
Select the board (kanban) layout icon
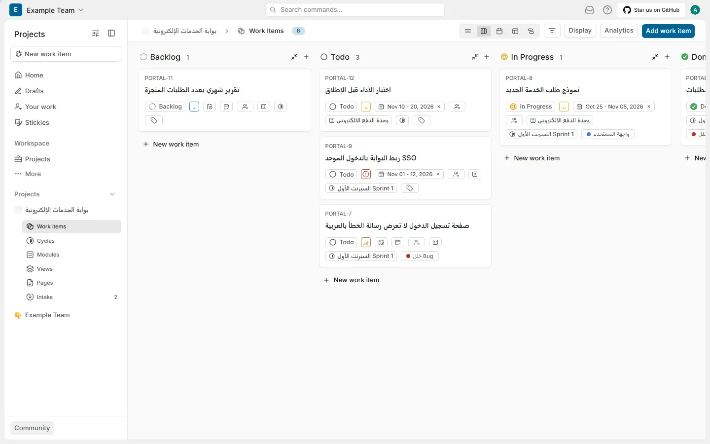click(x=484, y=31)
